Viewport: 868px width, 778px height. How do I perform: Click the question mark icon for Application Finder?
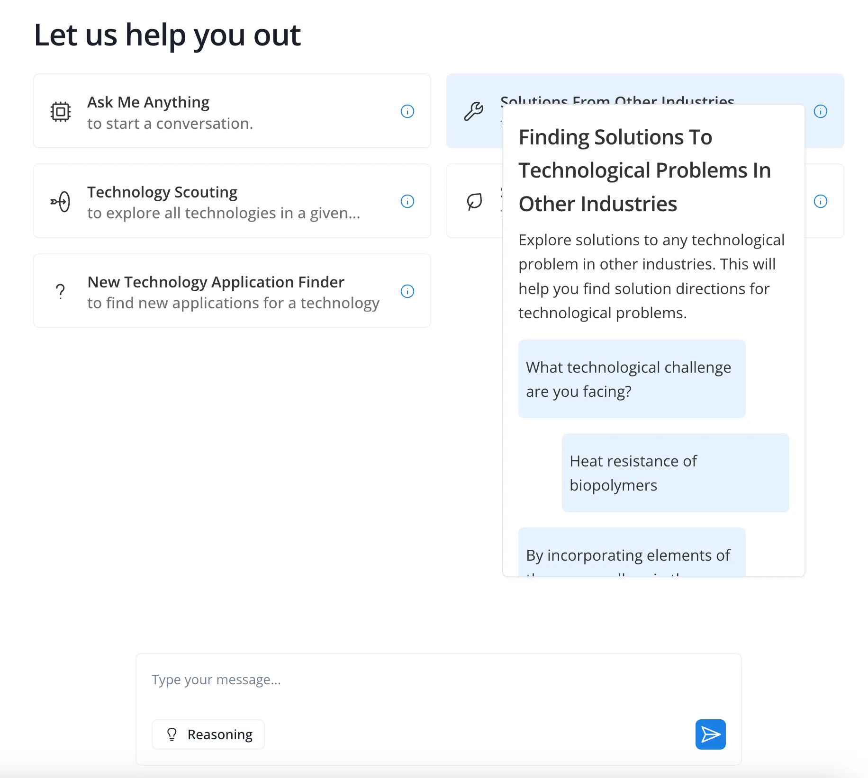pyautogui.click(x=60, y=291)
